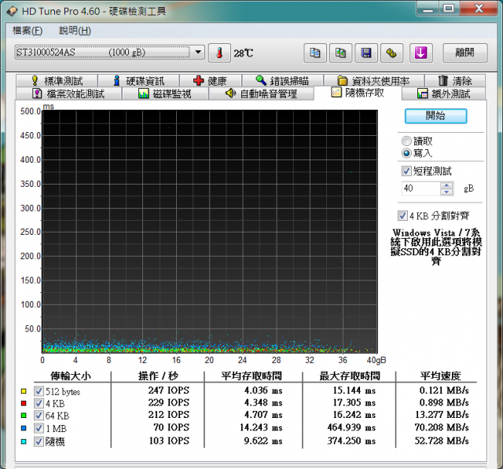The image size is (503, 469).
Task: Toggle the 4 KB transfer size checkbox
Action: tap(39, 403)
